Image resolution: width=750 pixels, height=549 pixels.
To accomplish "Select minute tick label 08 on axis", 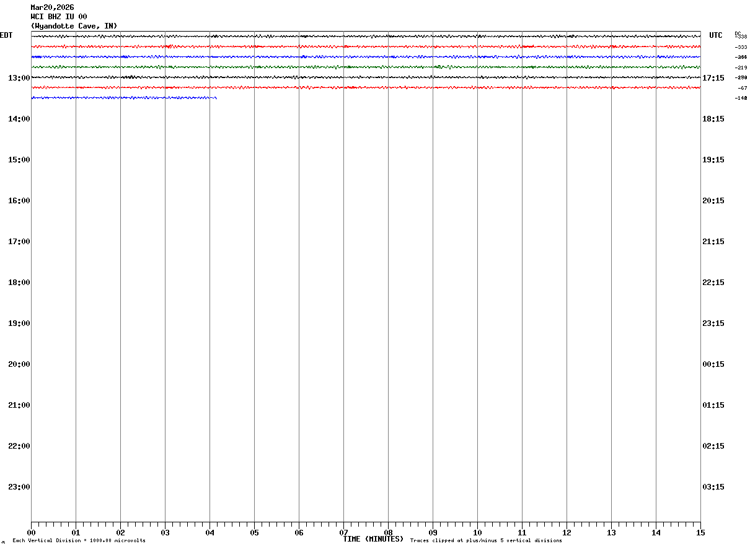I will tap(388, 533).
